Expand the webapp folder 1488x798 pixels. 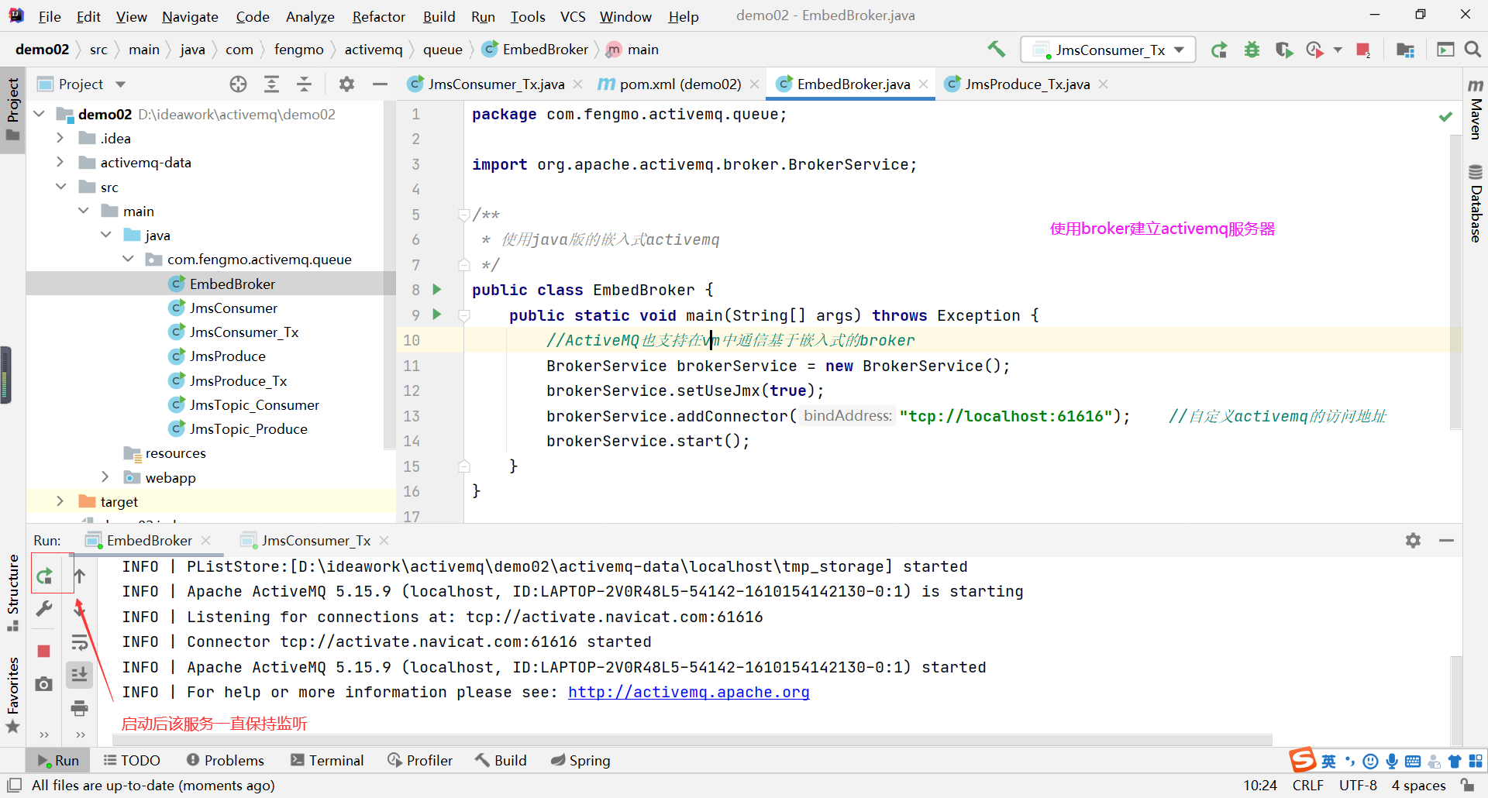click(x=105, y=477)
